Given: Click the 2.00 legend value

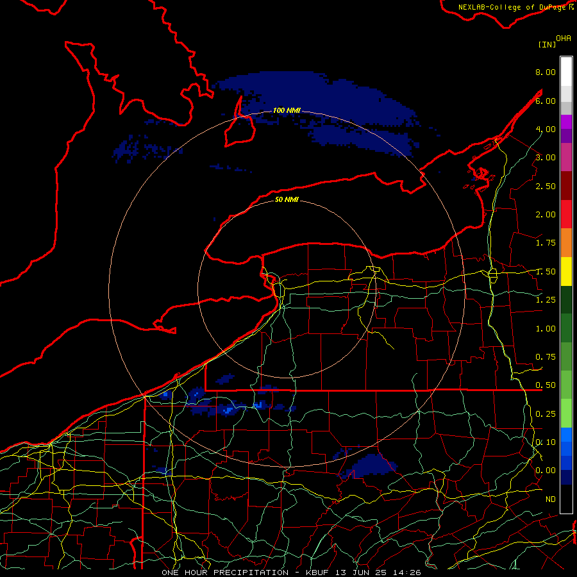Looking at the screenshot, I should click(x=546, y=215).
